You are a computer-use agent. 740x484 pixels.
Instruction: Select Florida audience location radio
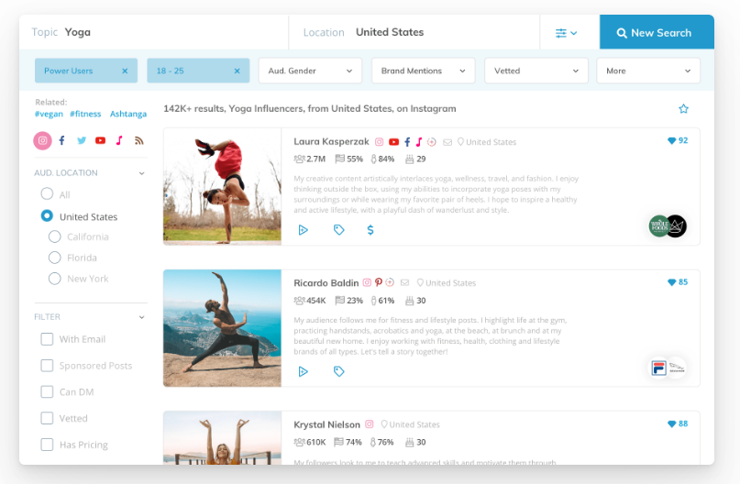55,258
